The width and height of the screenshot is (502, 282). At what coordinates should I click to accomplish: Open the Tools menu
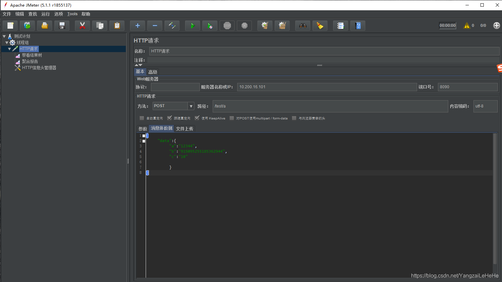(x=72, y=14)
